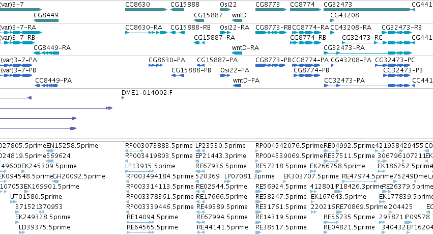Image resolution: width=433 pixels, height=235 pixels.
Task: Select EST EP21443.3prime
Action: [x=221, y=156]
